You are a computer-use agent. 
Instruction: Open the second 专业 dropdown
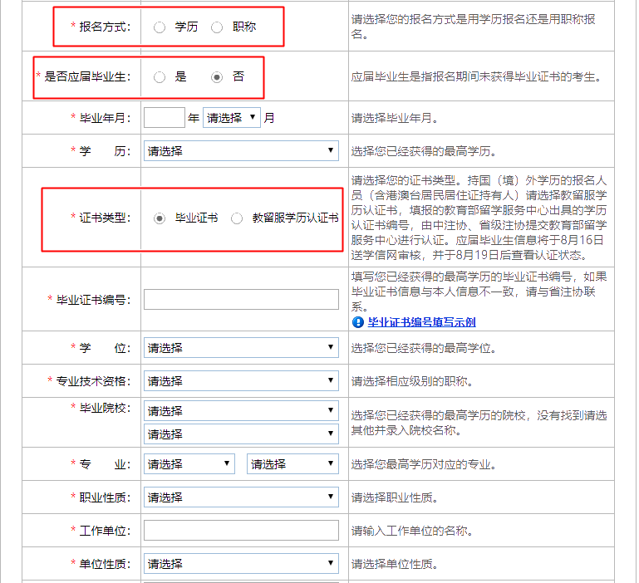point(292,464)
